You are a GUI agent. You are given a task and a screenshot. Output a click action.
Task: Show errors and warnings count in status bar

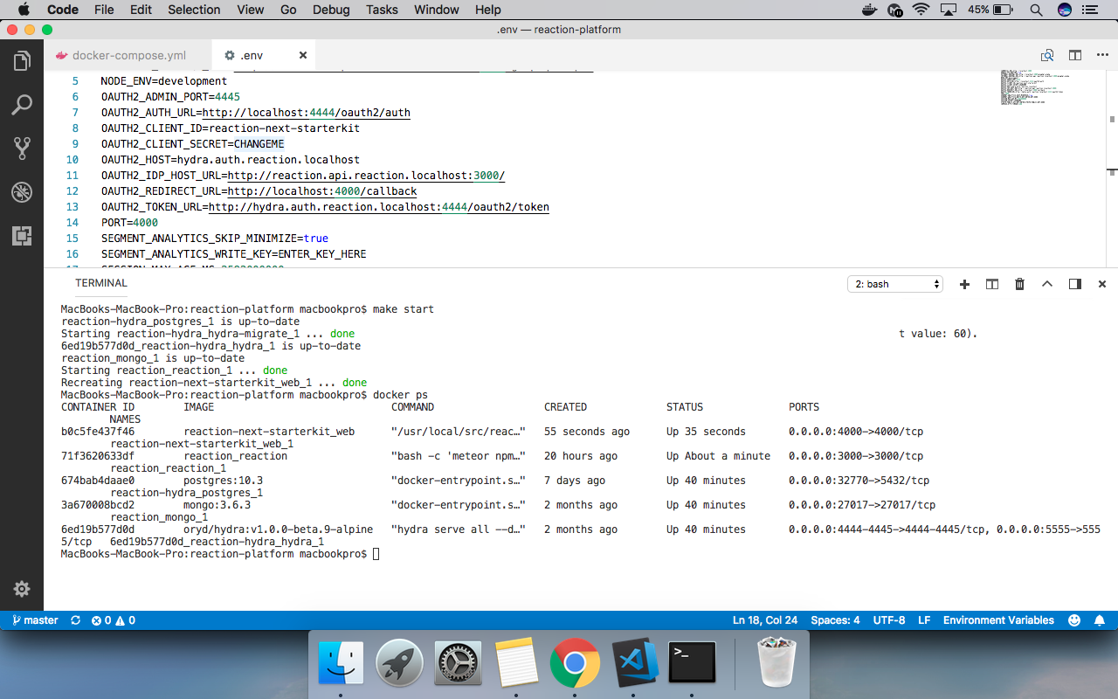coord(114,620)
